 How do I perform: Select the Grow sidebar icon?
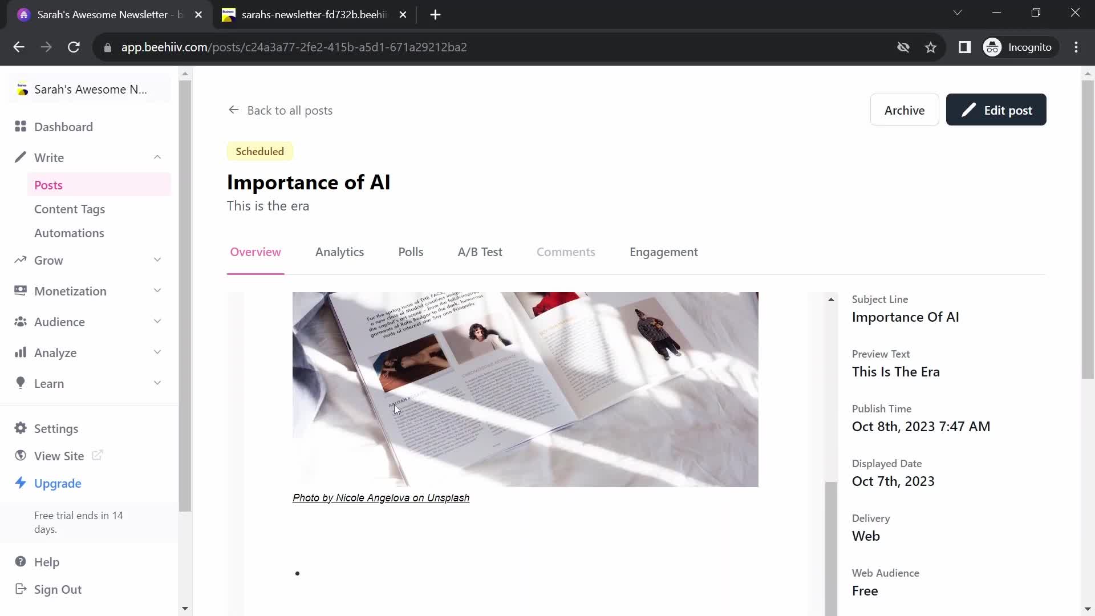pyautogui.click(x=21, y=260)
